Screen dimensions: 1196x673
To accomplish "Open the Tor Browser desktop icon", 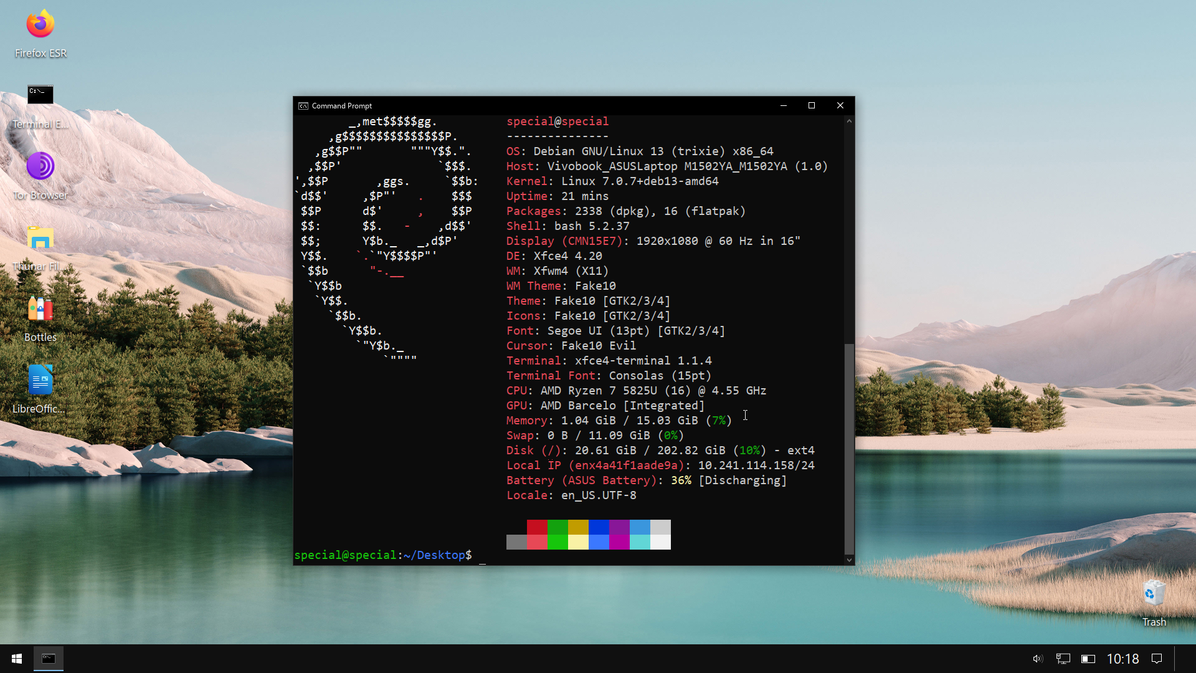I will click(x=40, y=176).
